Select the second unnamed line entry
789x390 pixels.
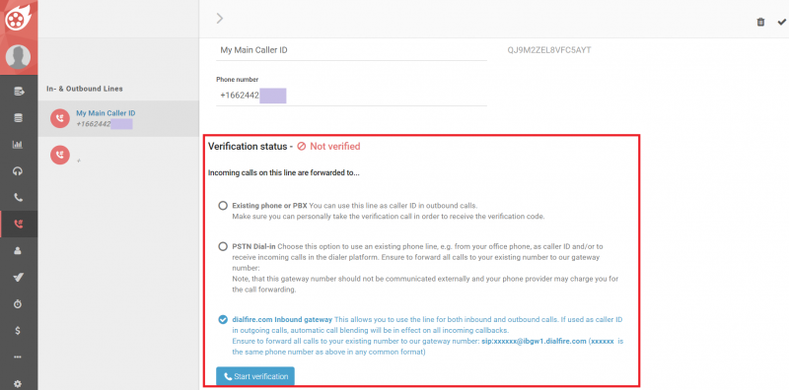pos(118,155)
